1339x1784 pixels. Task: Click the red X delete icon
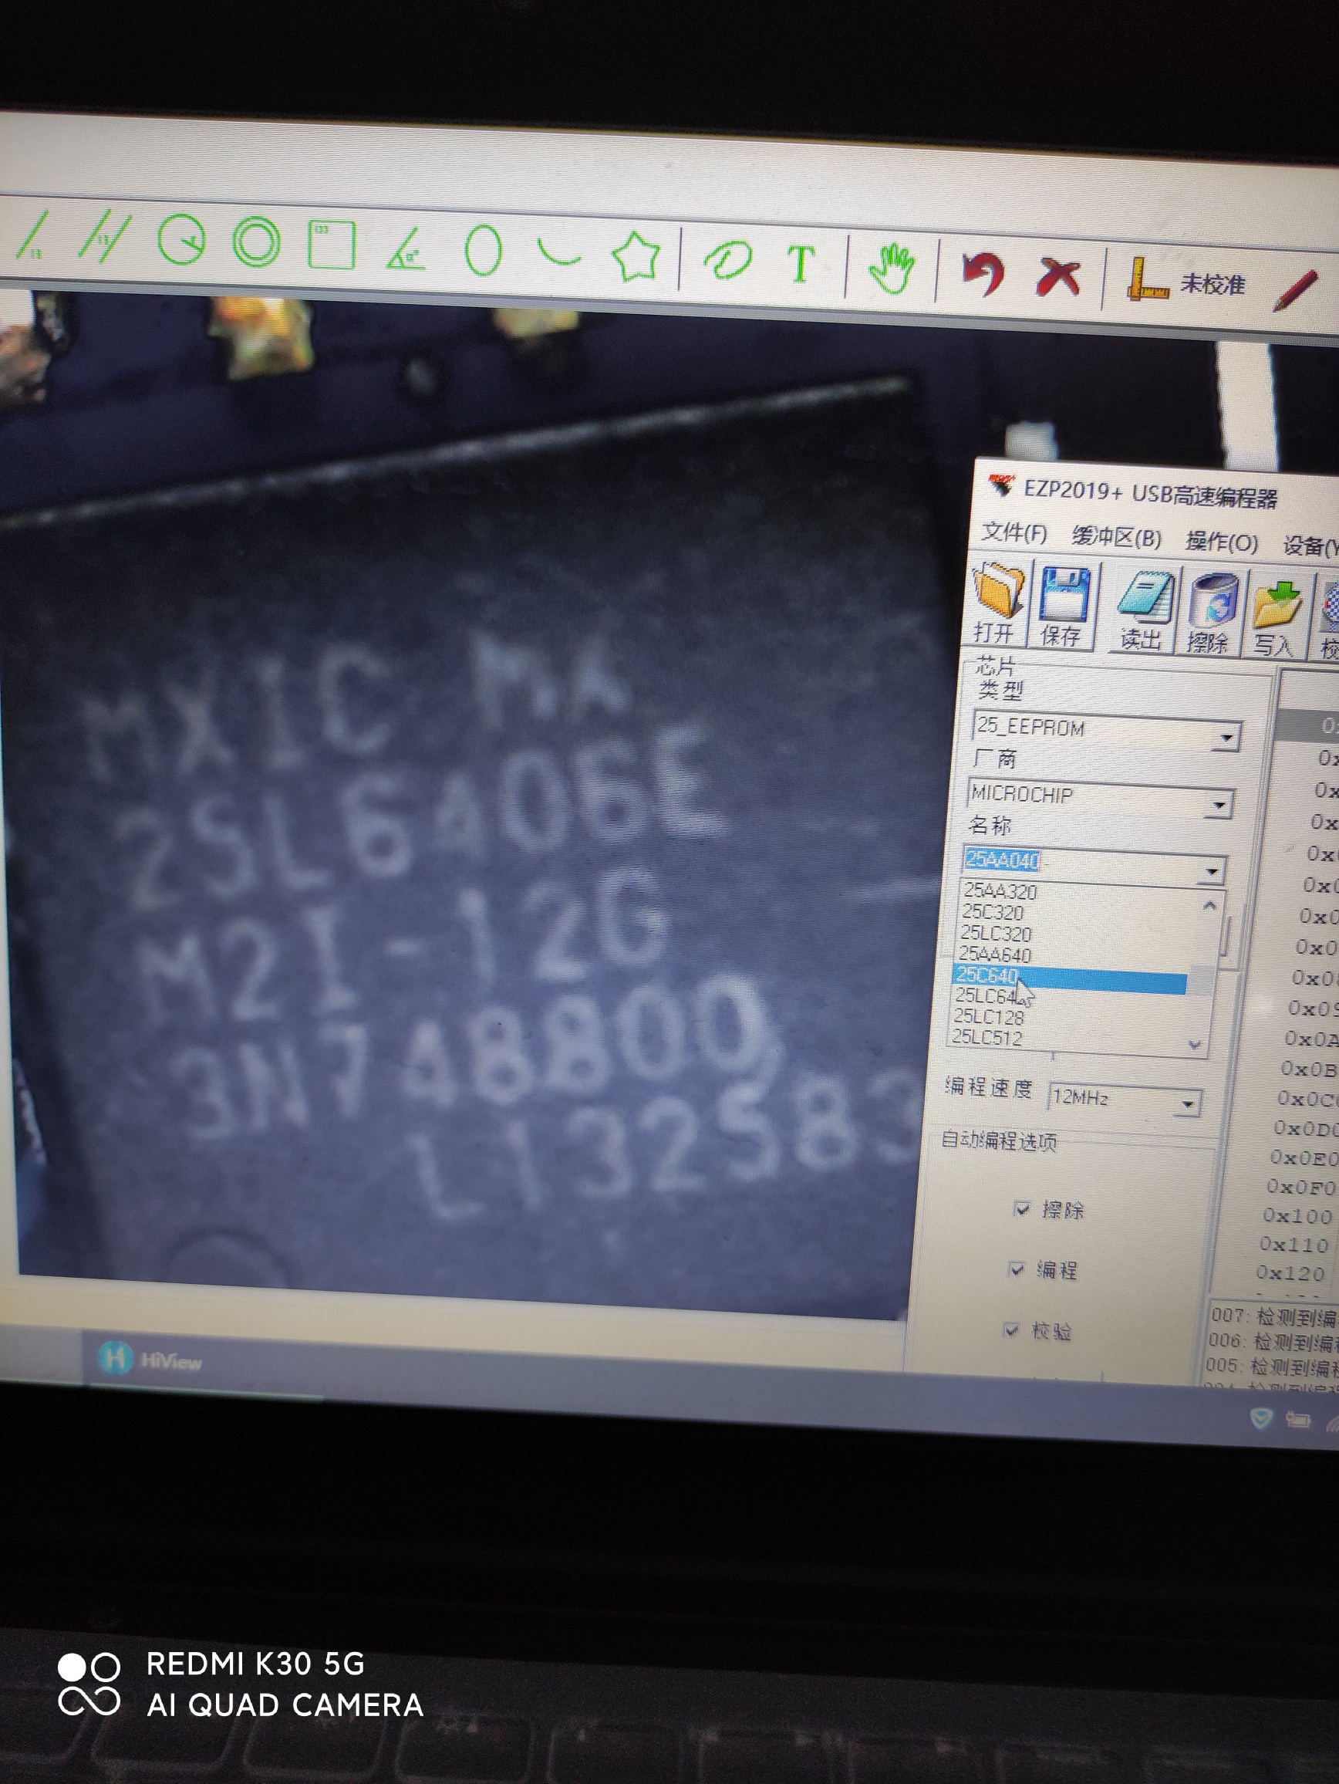pos(1058,277)
